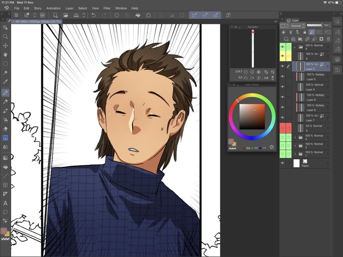343x257 pixels.
Task: Select the Fill bucket tool in left toolbar
Action: 5,167
